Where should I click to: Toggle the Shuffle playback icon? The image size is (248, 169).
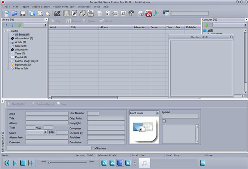[x=112, y=163]
